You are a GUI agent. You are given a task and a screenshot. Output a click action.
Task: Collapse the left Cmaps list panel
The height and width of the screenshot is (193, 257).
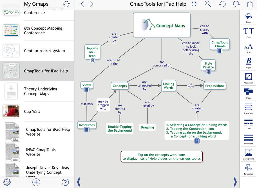79,182
